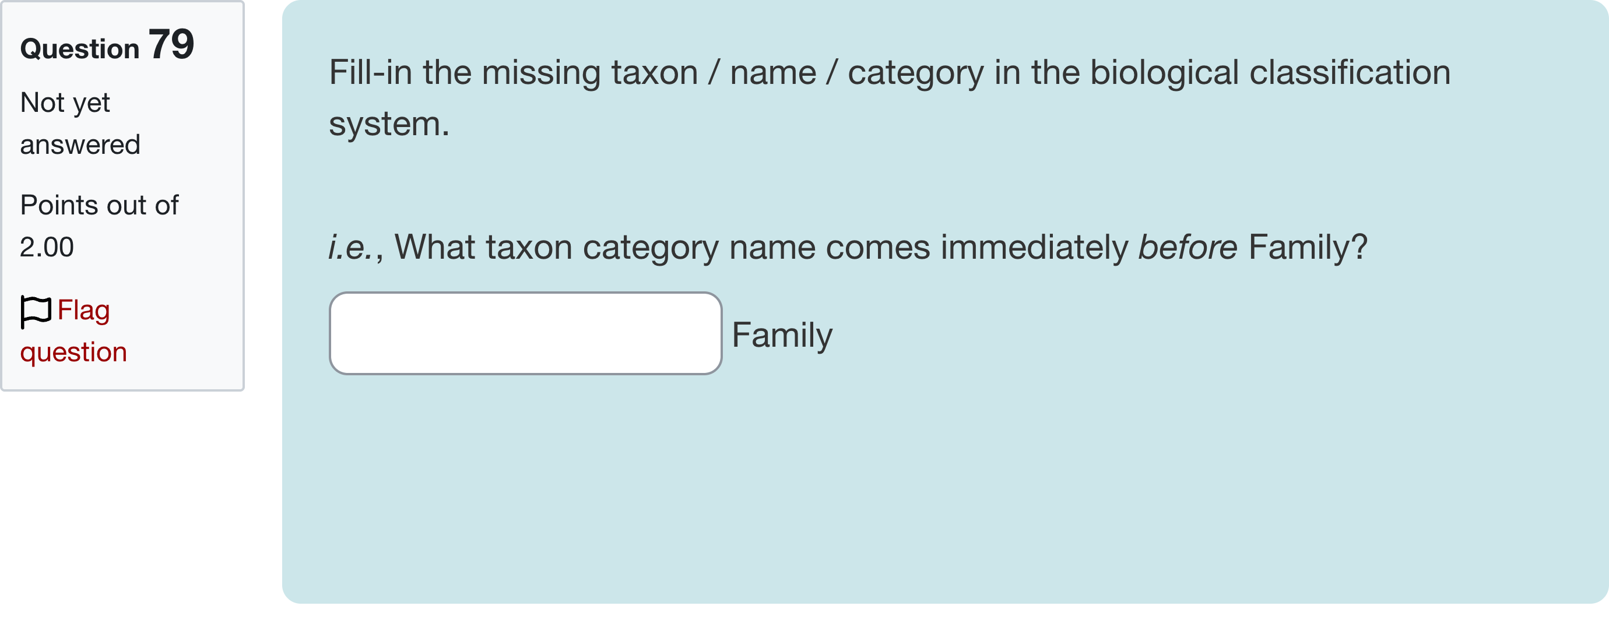Focus the blank answer box before Family
This screenshot has width=1609, height=641.
click(x=525, y=333)
